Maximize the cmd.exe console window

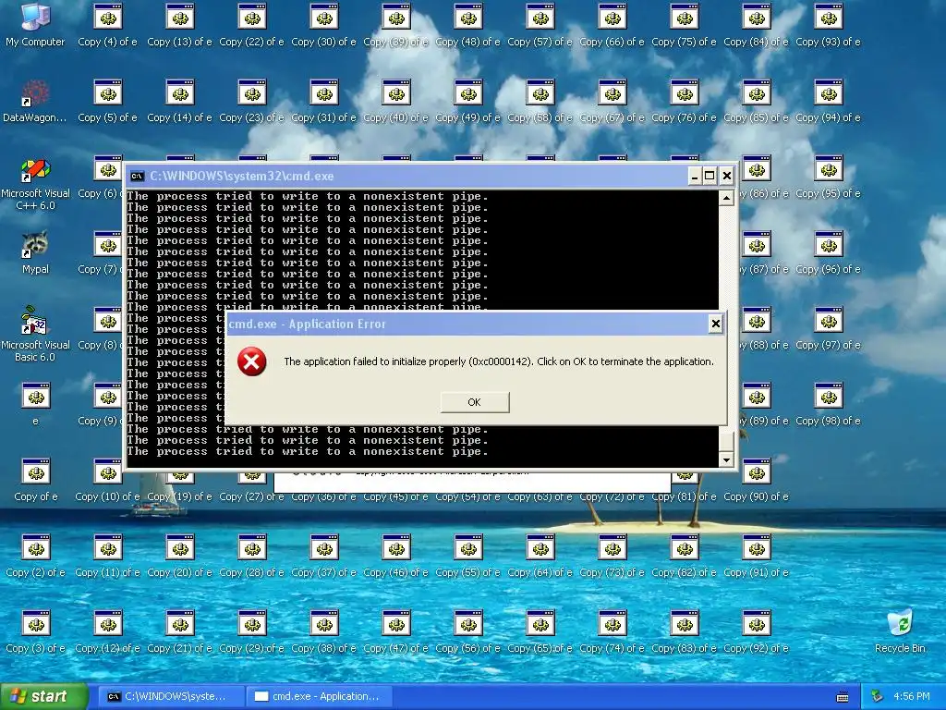710,177
